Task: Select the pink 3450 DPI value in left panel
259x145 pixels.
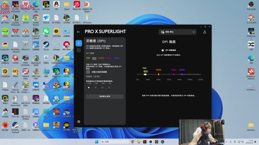Action: 109,58
